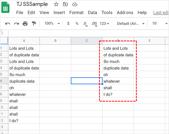Screen dimensions: 169x134
Task: Format as currency with dollar button
Action: pyautogui.click(x=68, y=23)
